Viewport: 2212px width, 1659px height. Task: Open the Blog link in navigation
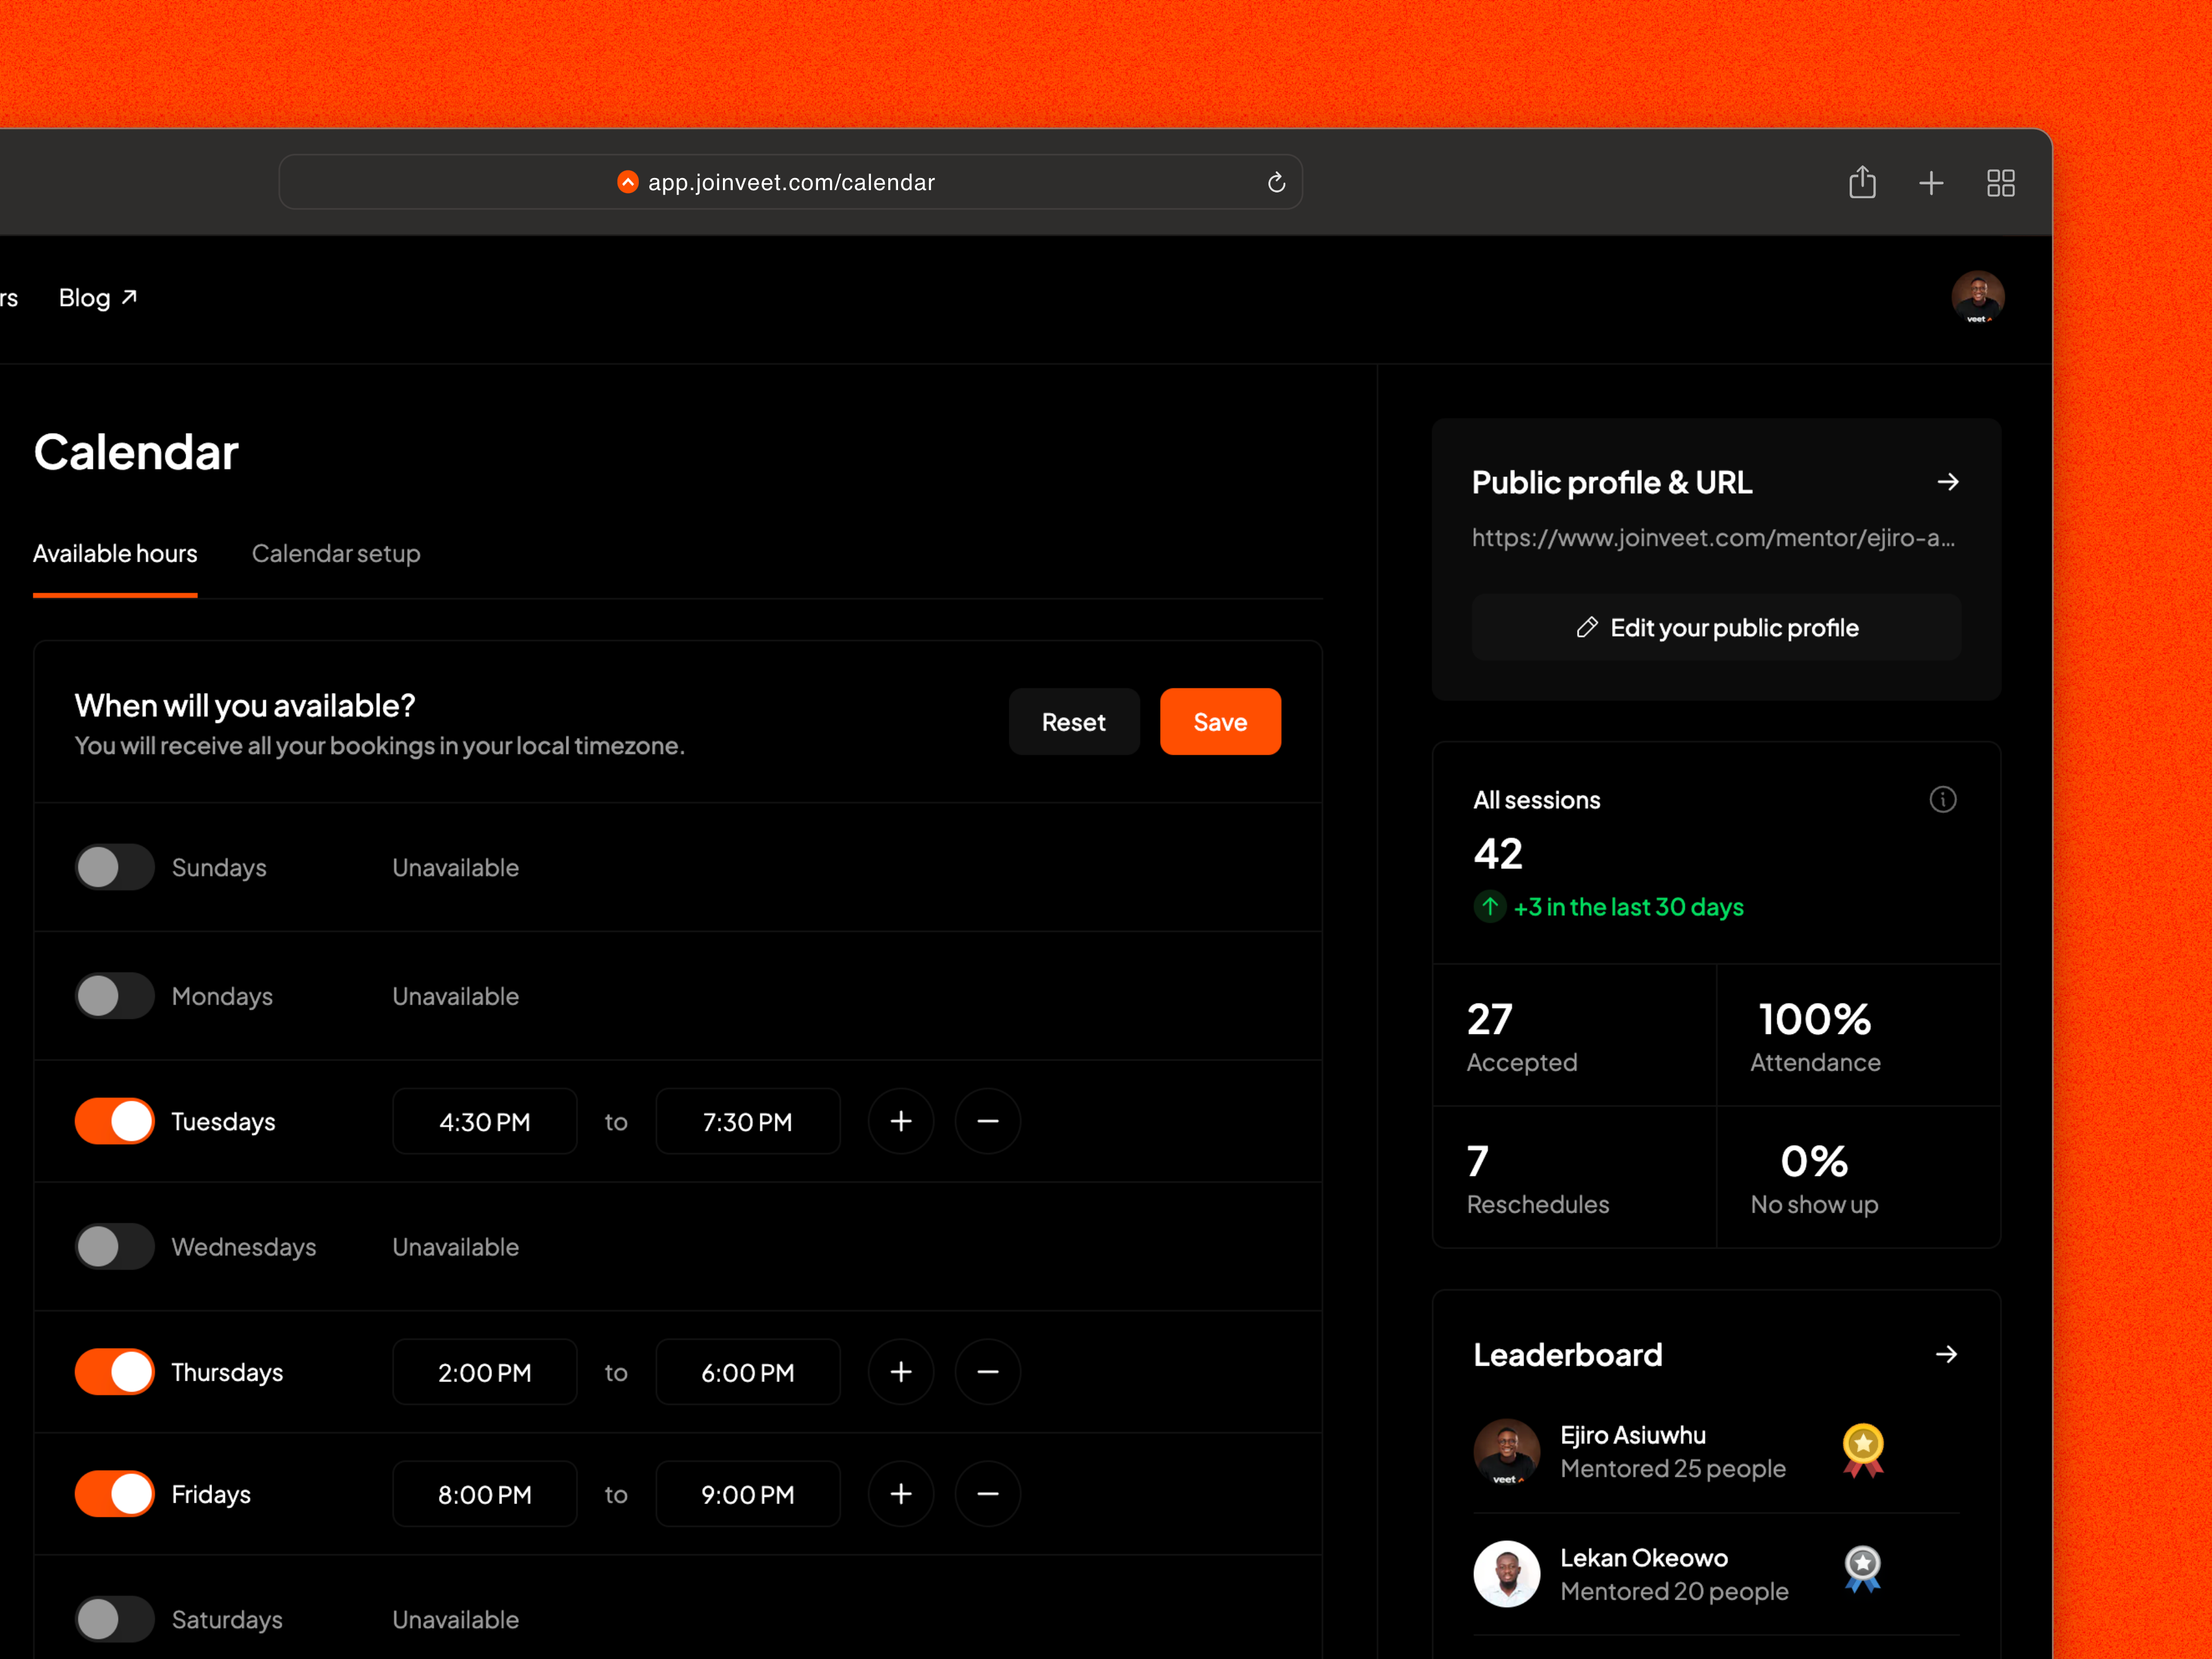pos(98,297)
